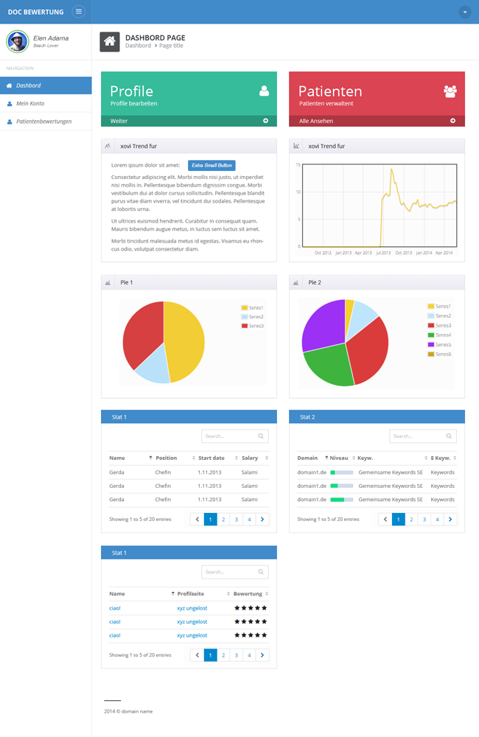Click Elen Adarna's profile avatar
Screen dimensions: 479x737
coord(18,41)
